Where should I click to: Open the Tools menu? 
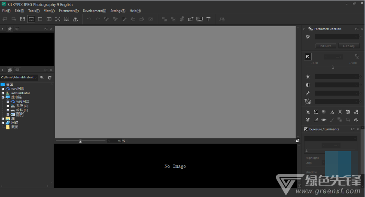[x=34, y=11]
